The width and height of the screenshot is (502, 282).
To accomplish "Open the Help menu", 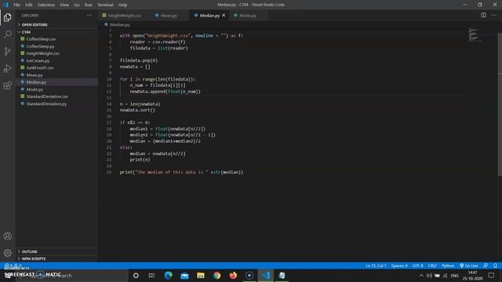I will 122,5.
